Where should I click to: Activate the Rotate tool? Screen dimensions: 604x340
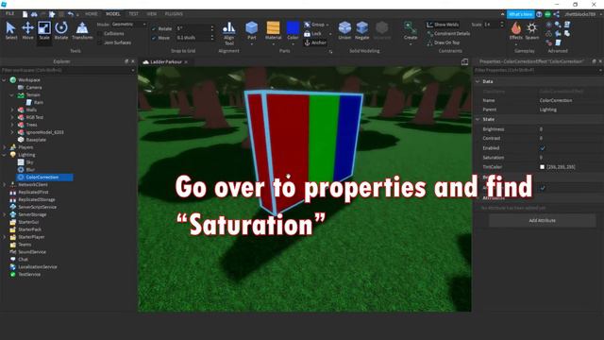tap(60, 31)
